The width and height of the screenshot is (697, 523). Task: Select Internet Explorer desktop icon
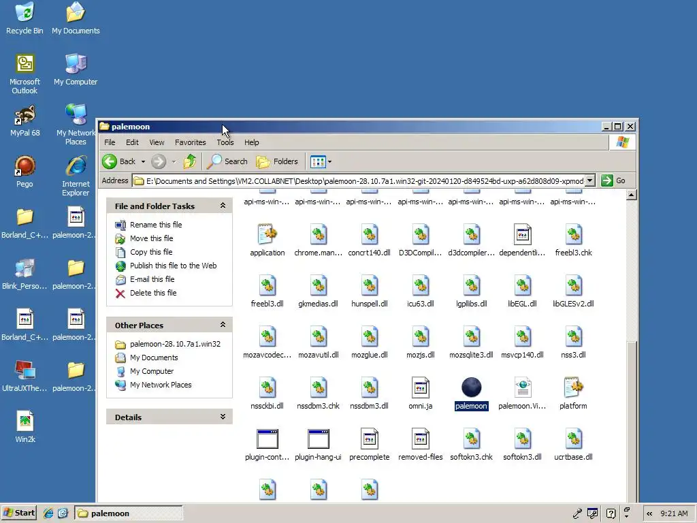pos(76,176)
